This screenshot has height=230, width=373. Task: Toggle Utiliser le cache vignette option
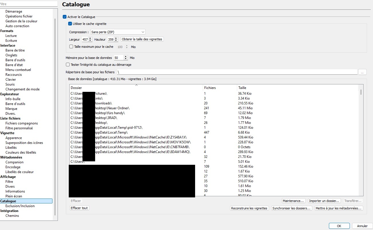click(70, 23)
